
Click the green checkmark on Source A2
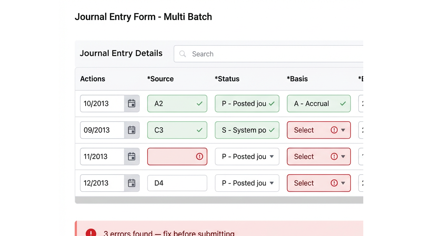[x=199, y=103]
